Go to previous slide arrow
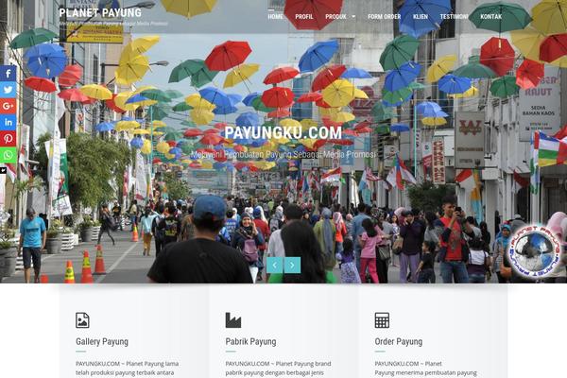Image resolution: width=567 pixels, height=378 pixels. [275, 266]
